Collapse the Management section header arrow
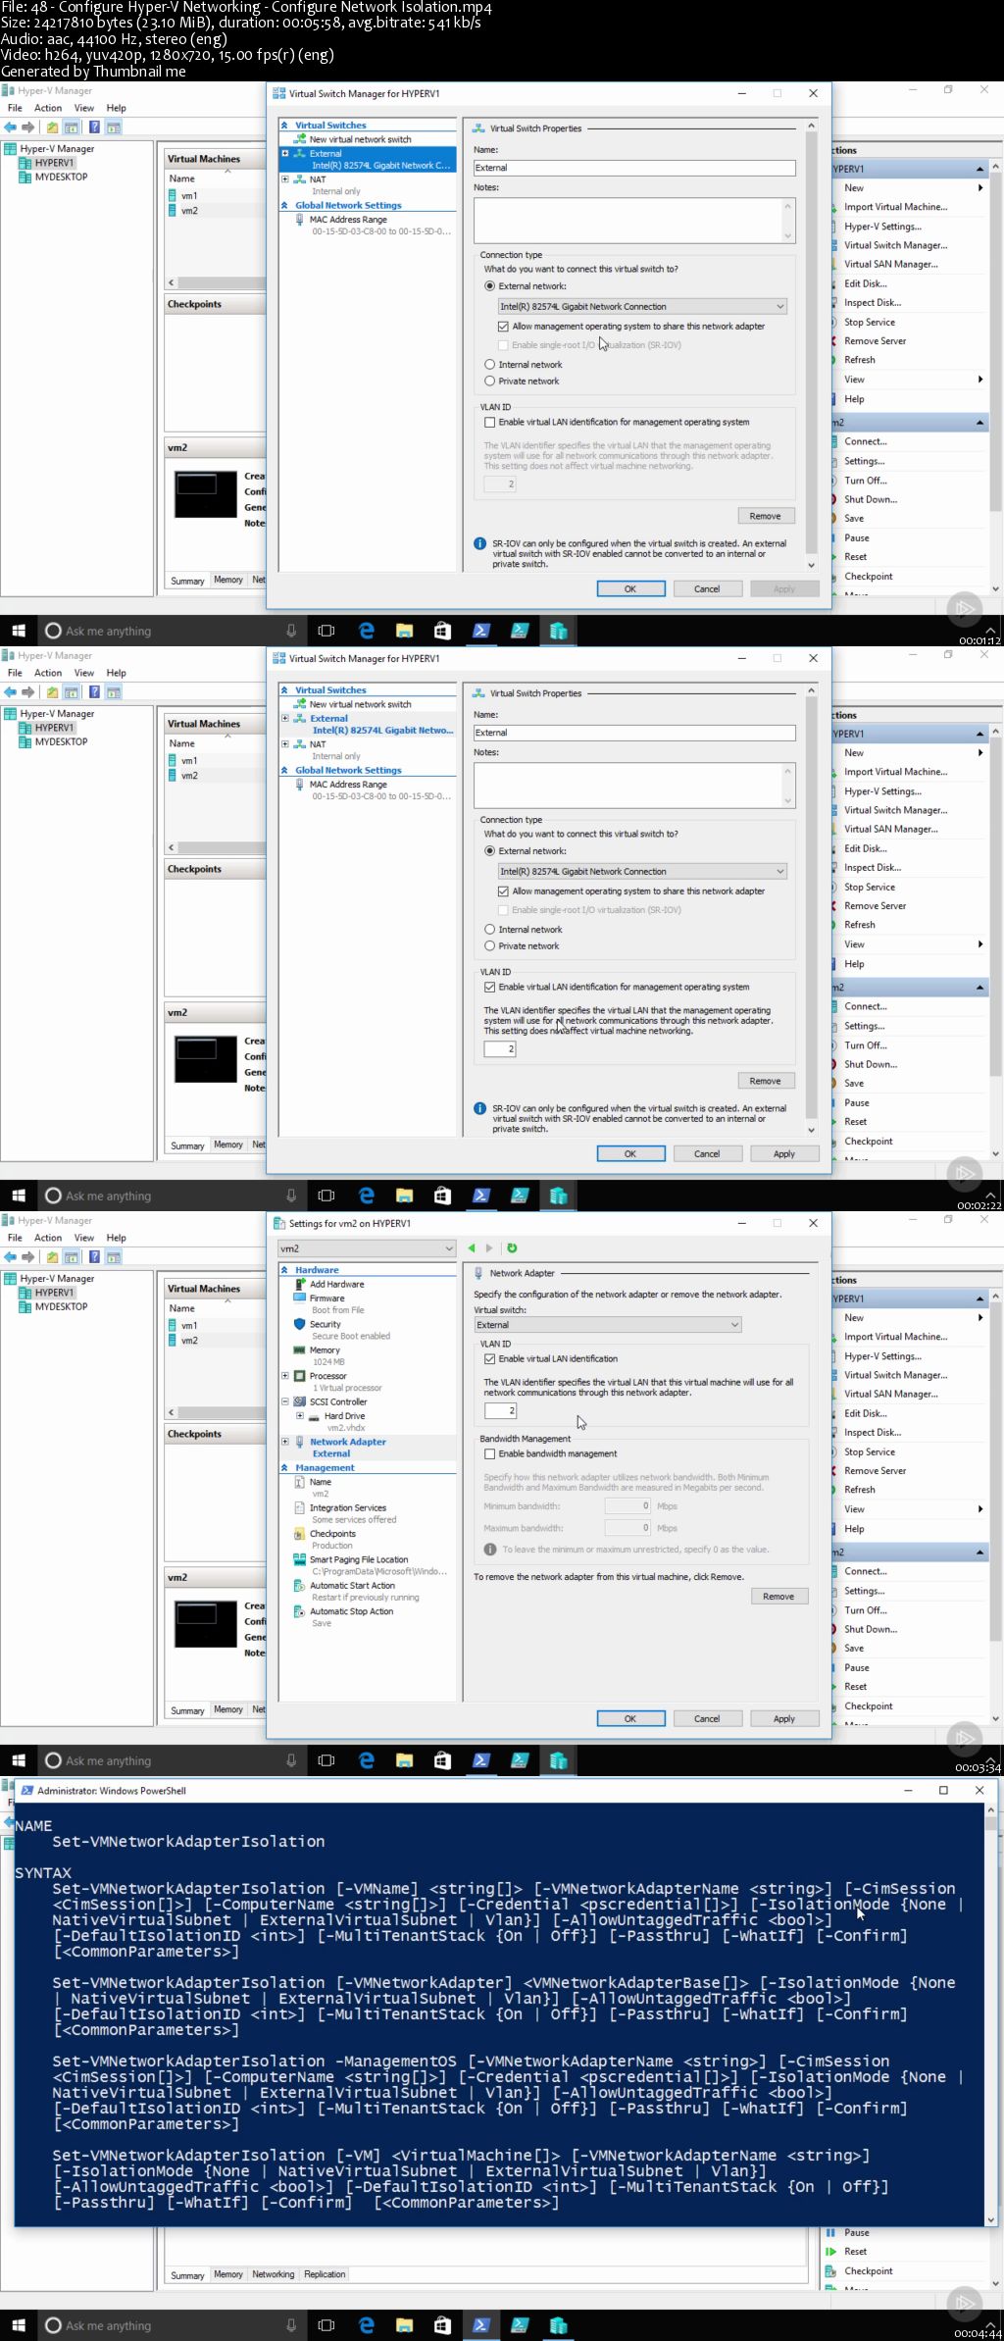Image resolution: width=1004 pixels, height=2341 pixels. (285, 1468)
